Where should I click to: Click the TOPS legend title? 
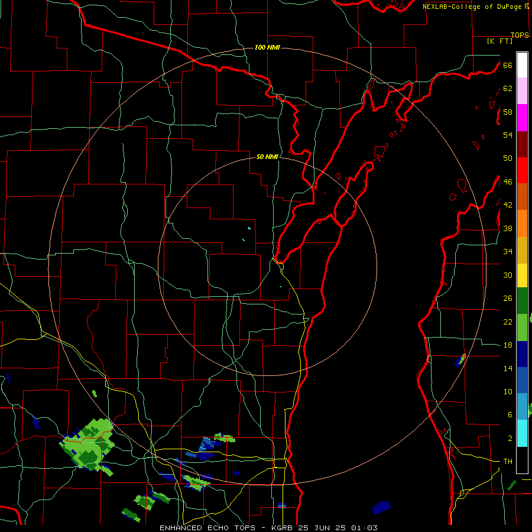520,35
